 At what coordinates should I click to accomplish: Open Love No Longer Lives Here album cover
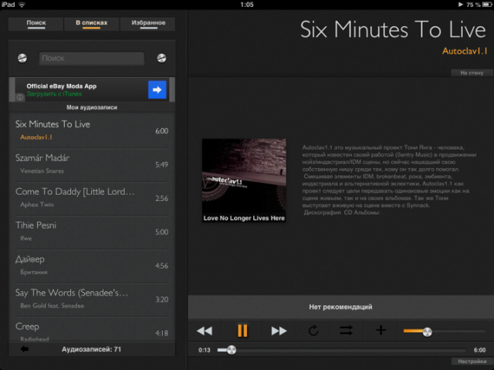point(244,180)
